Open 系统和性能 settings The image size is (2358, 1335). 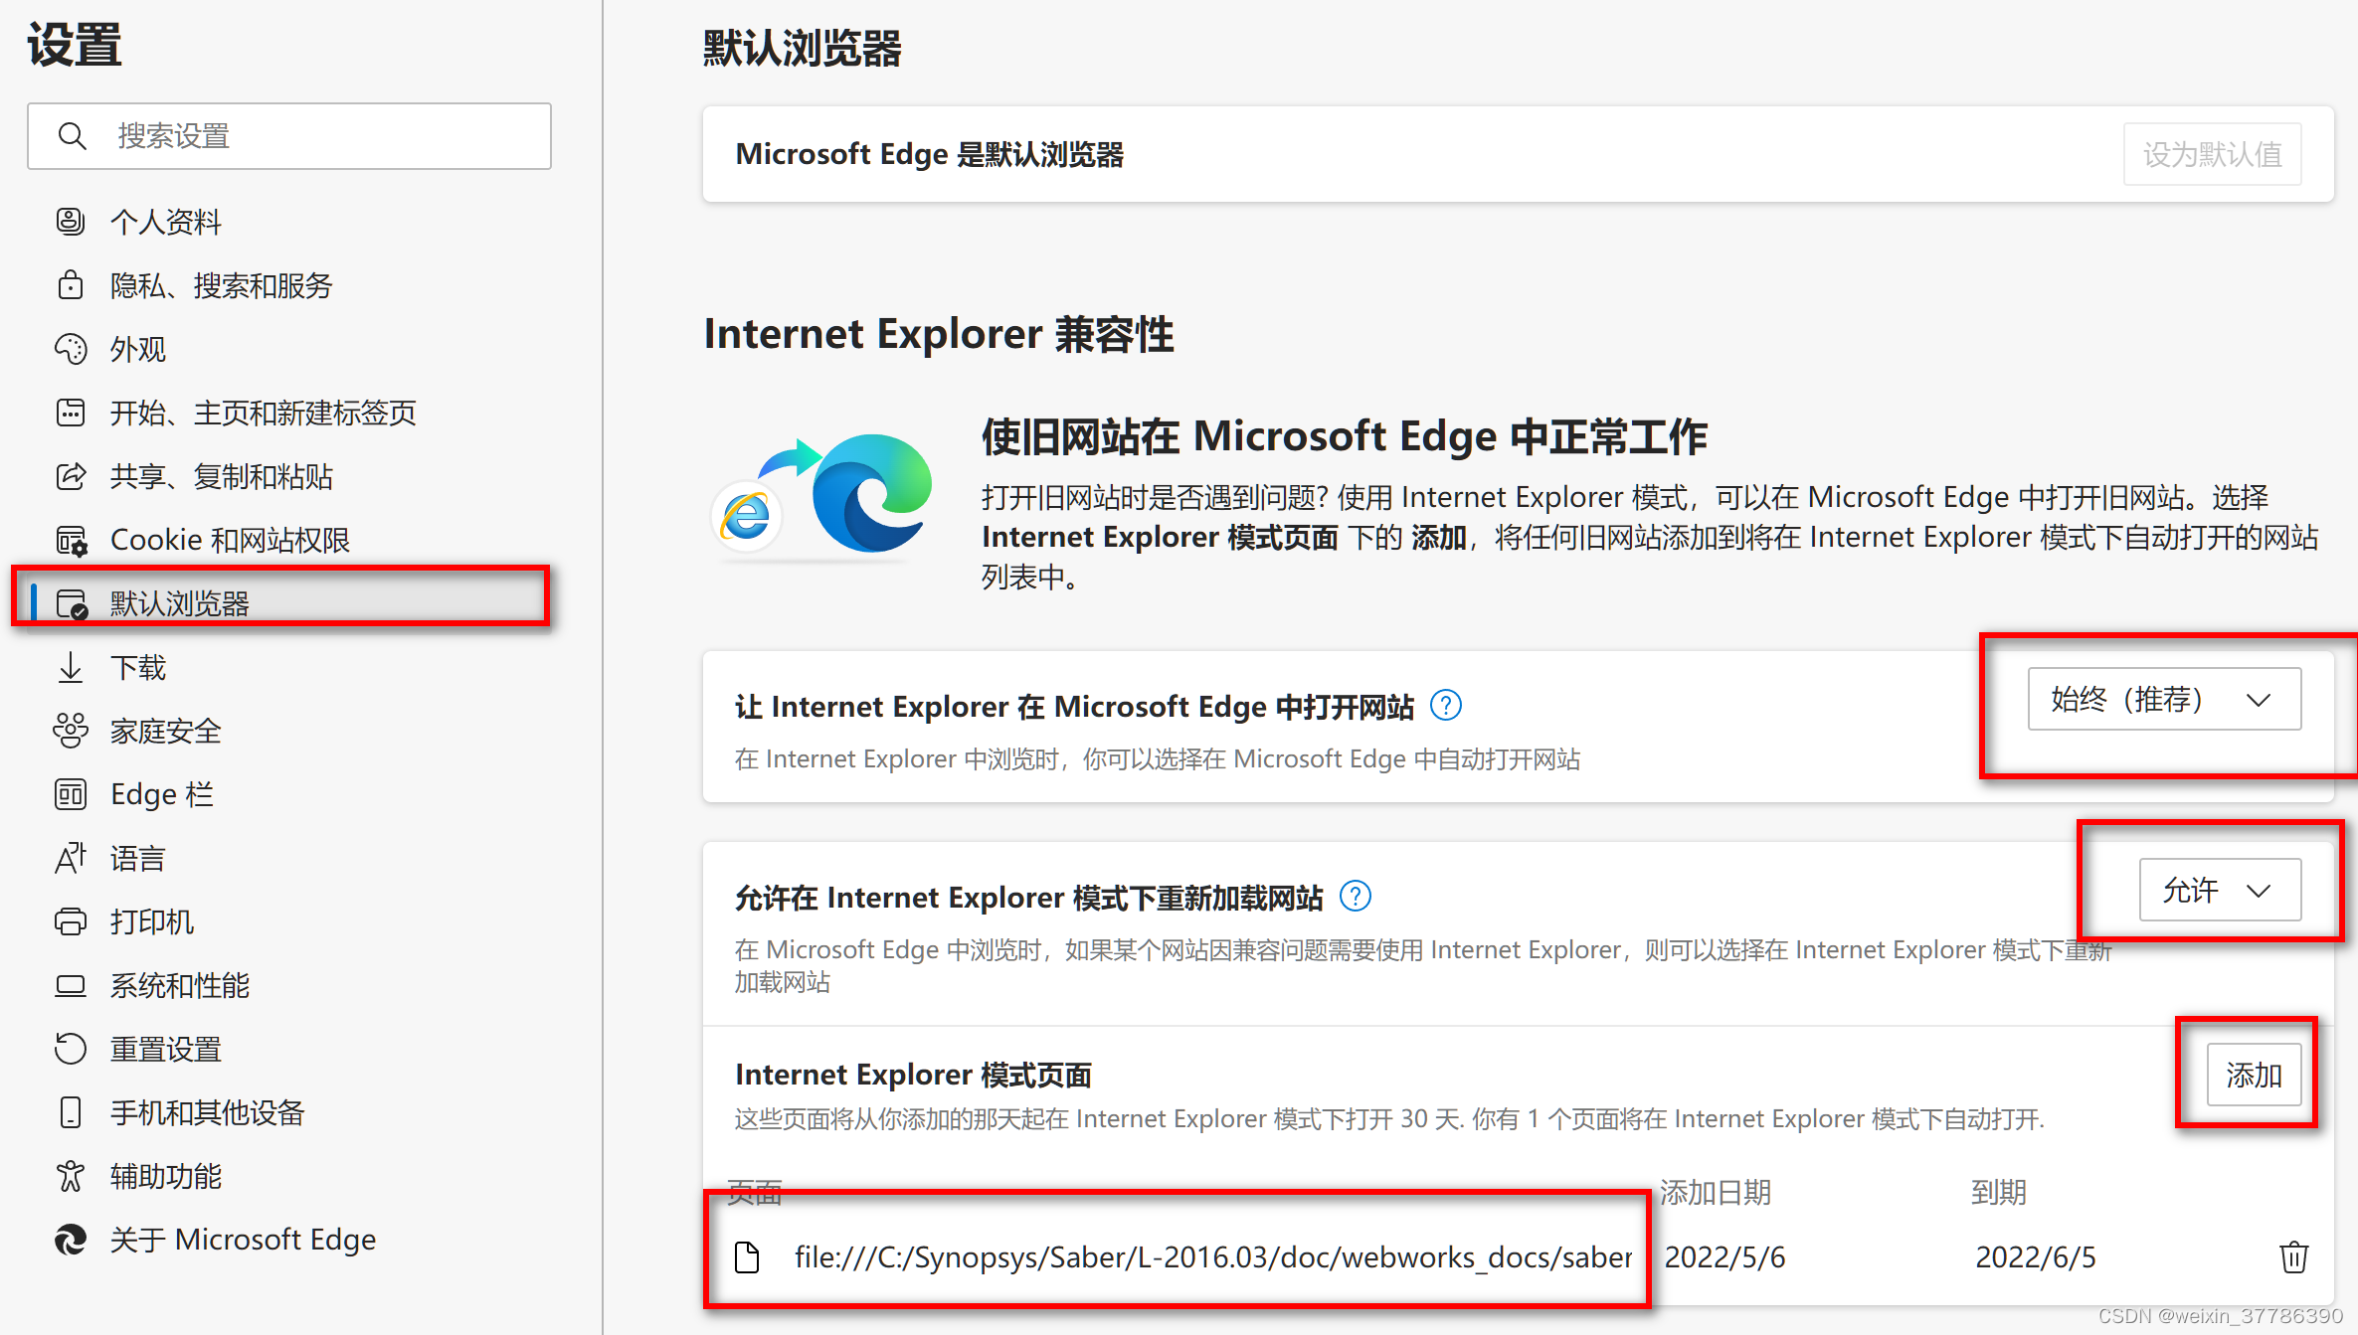(x=179, y=985)
